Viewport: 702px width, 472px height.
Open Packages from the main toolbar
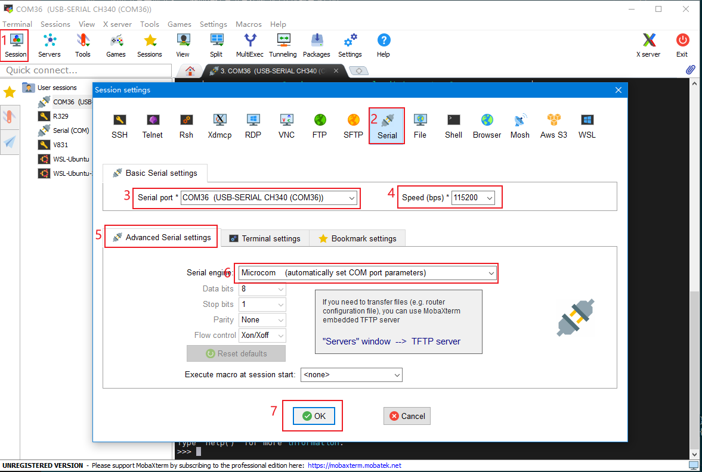pos(317,45)
